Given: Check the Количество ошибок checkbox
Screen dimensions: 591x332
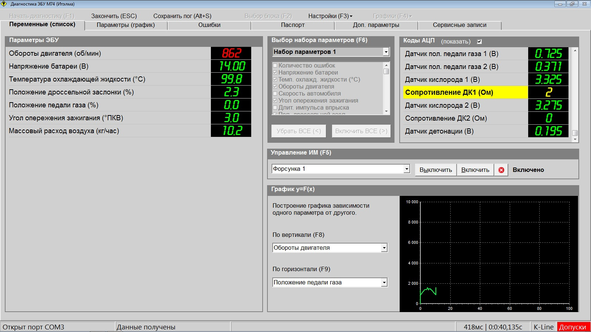Looking at the screenshot, I should [x=275, y=66].
